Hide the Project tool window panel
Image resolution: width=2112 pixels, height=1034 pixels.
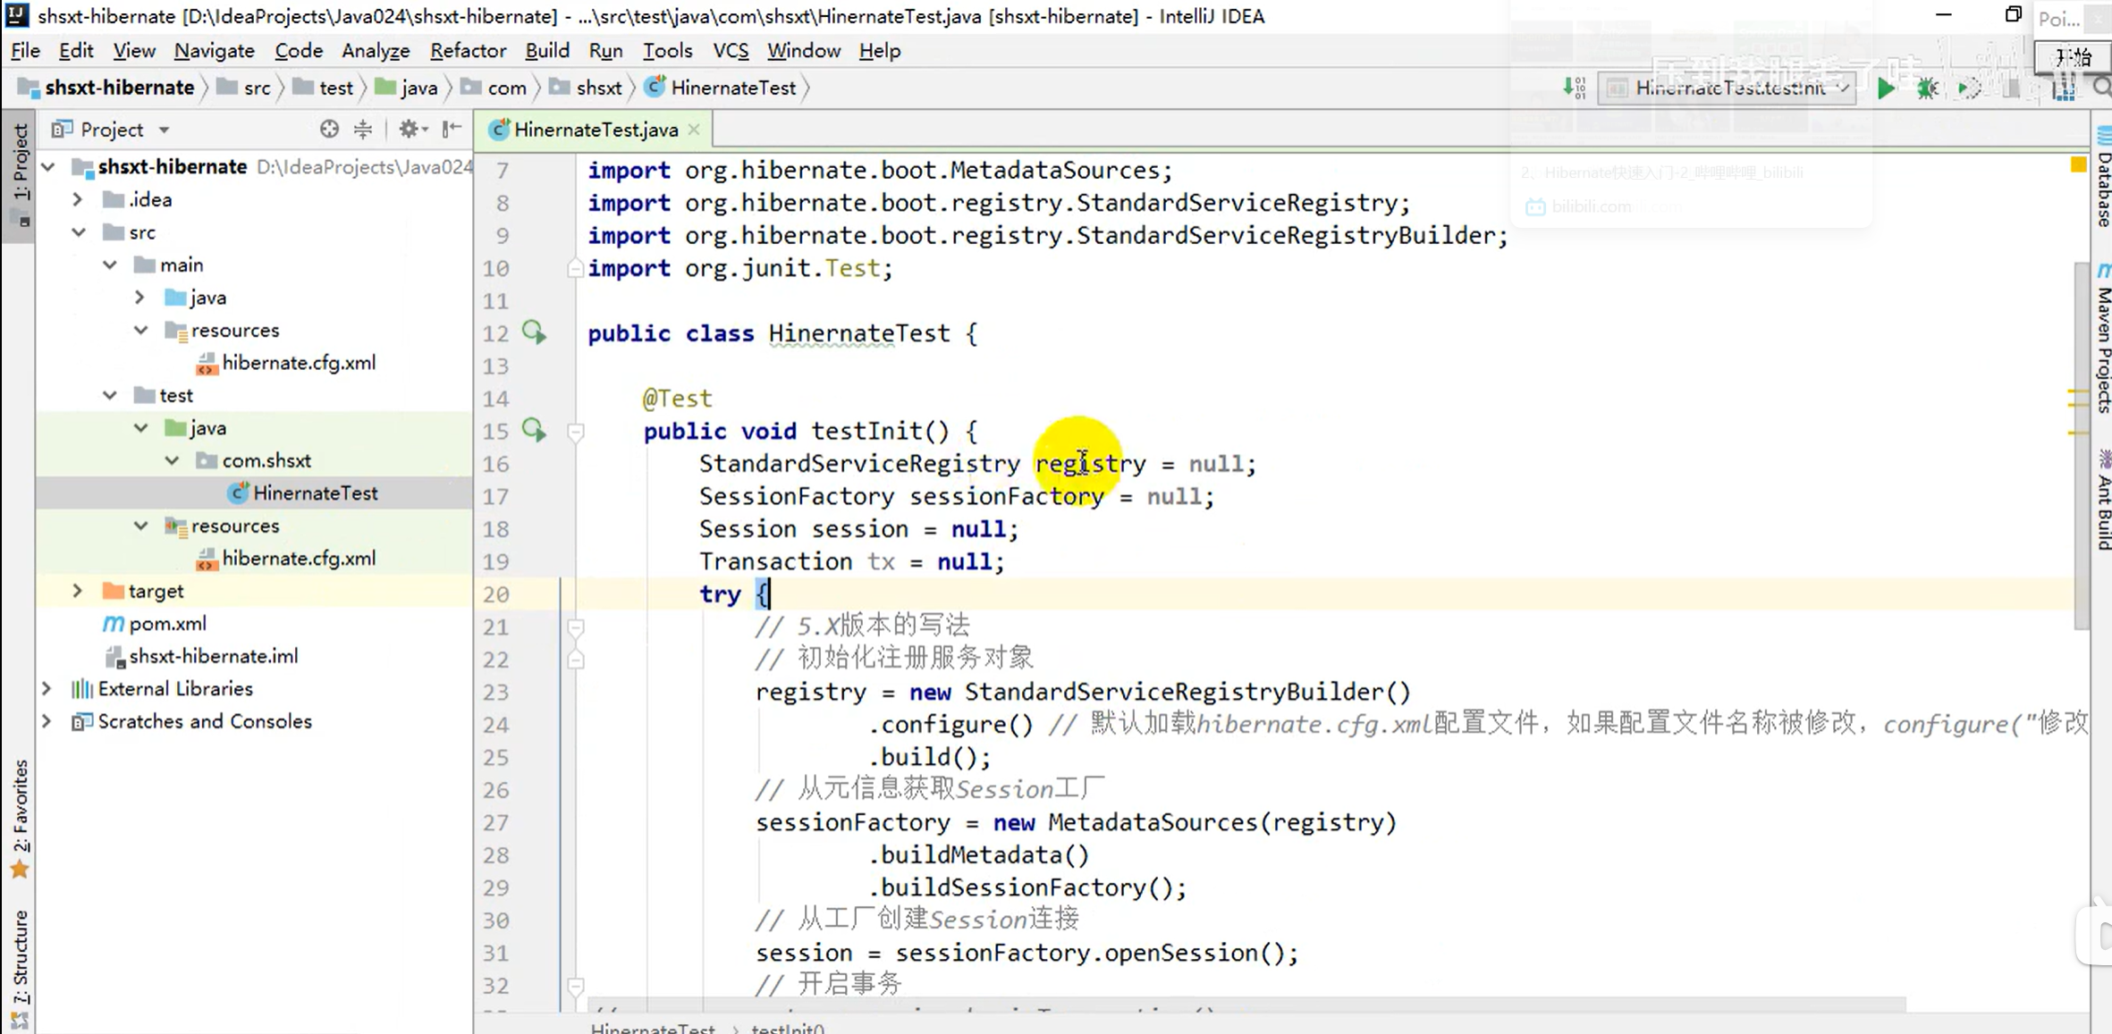pyautogui.click(x=452, y=130)
